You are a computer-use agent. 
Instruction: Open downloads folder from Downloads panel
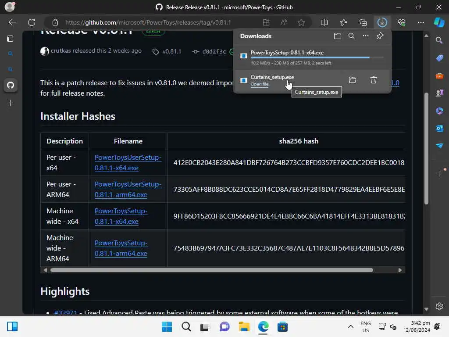[x=337, y=36]
